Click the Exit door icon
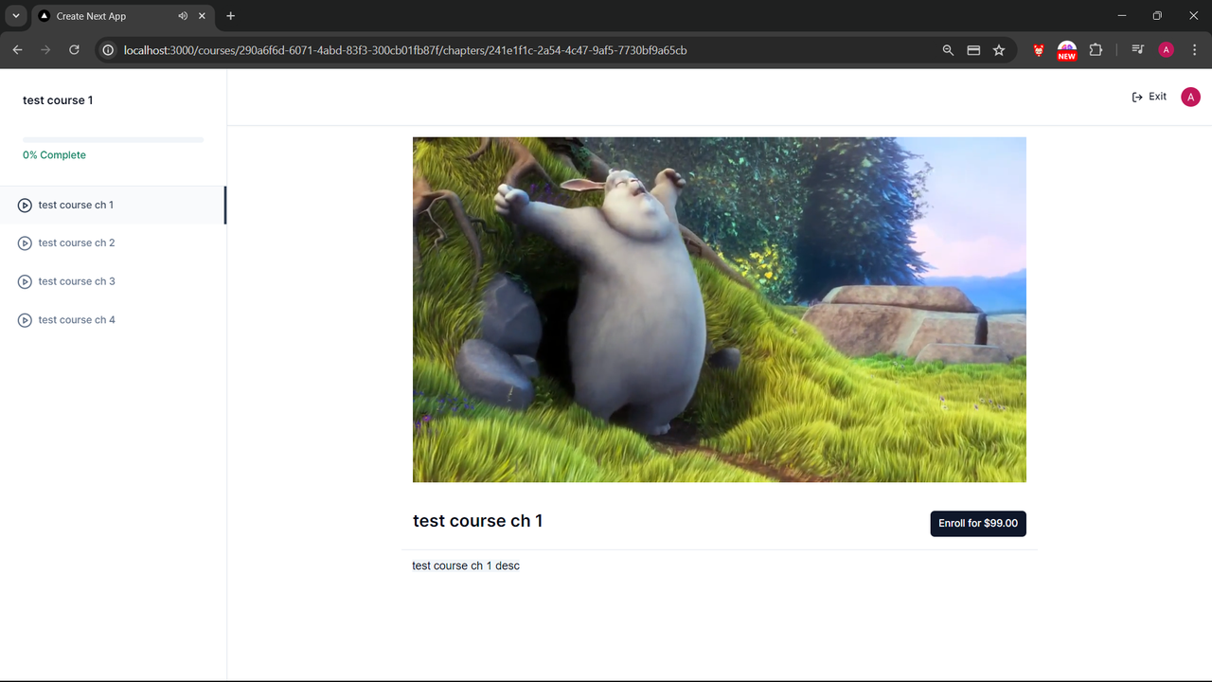 pos(1137,97)
